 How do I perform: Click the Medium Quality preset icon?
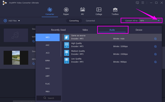click(x=67, y=53)
